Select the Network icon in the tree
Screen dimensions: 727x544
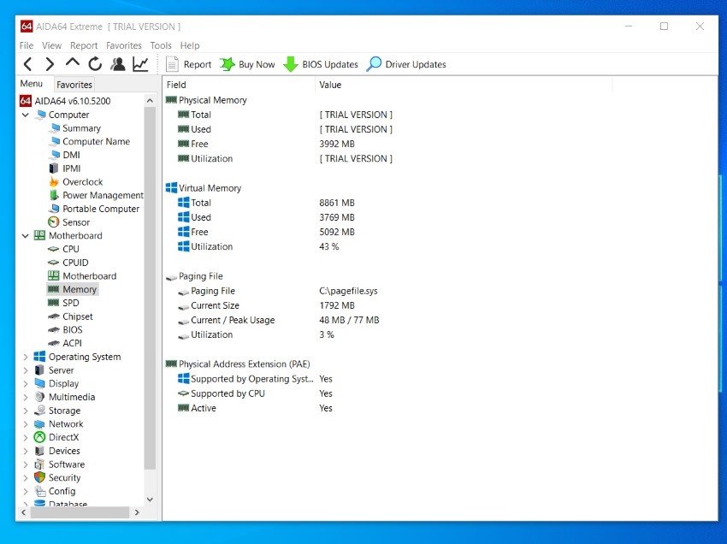[40, 424]
